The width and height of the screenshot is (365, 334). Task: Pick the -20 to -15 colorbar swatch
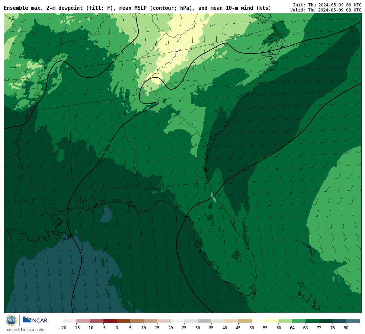[x=70, y=321]
